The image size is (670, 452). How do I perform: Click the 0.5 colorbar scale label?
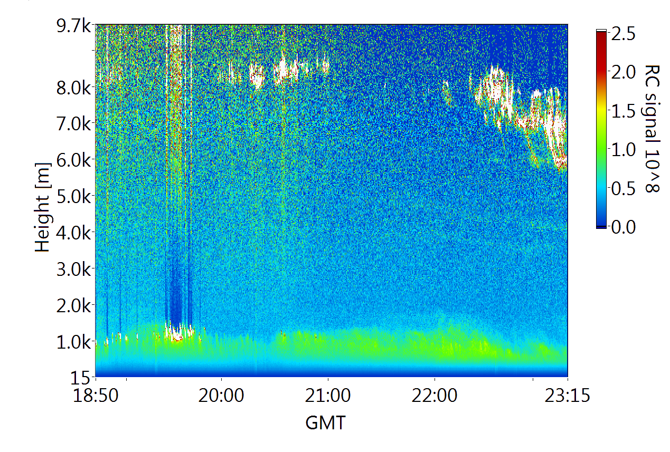click(622, 188)
